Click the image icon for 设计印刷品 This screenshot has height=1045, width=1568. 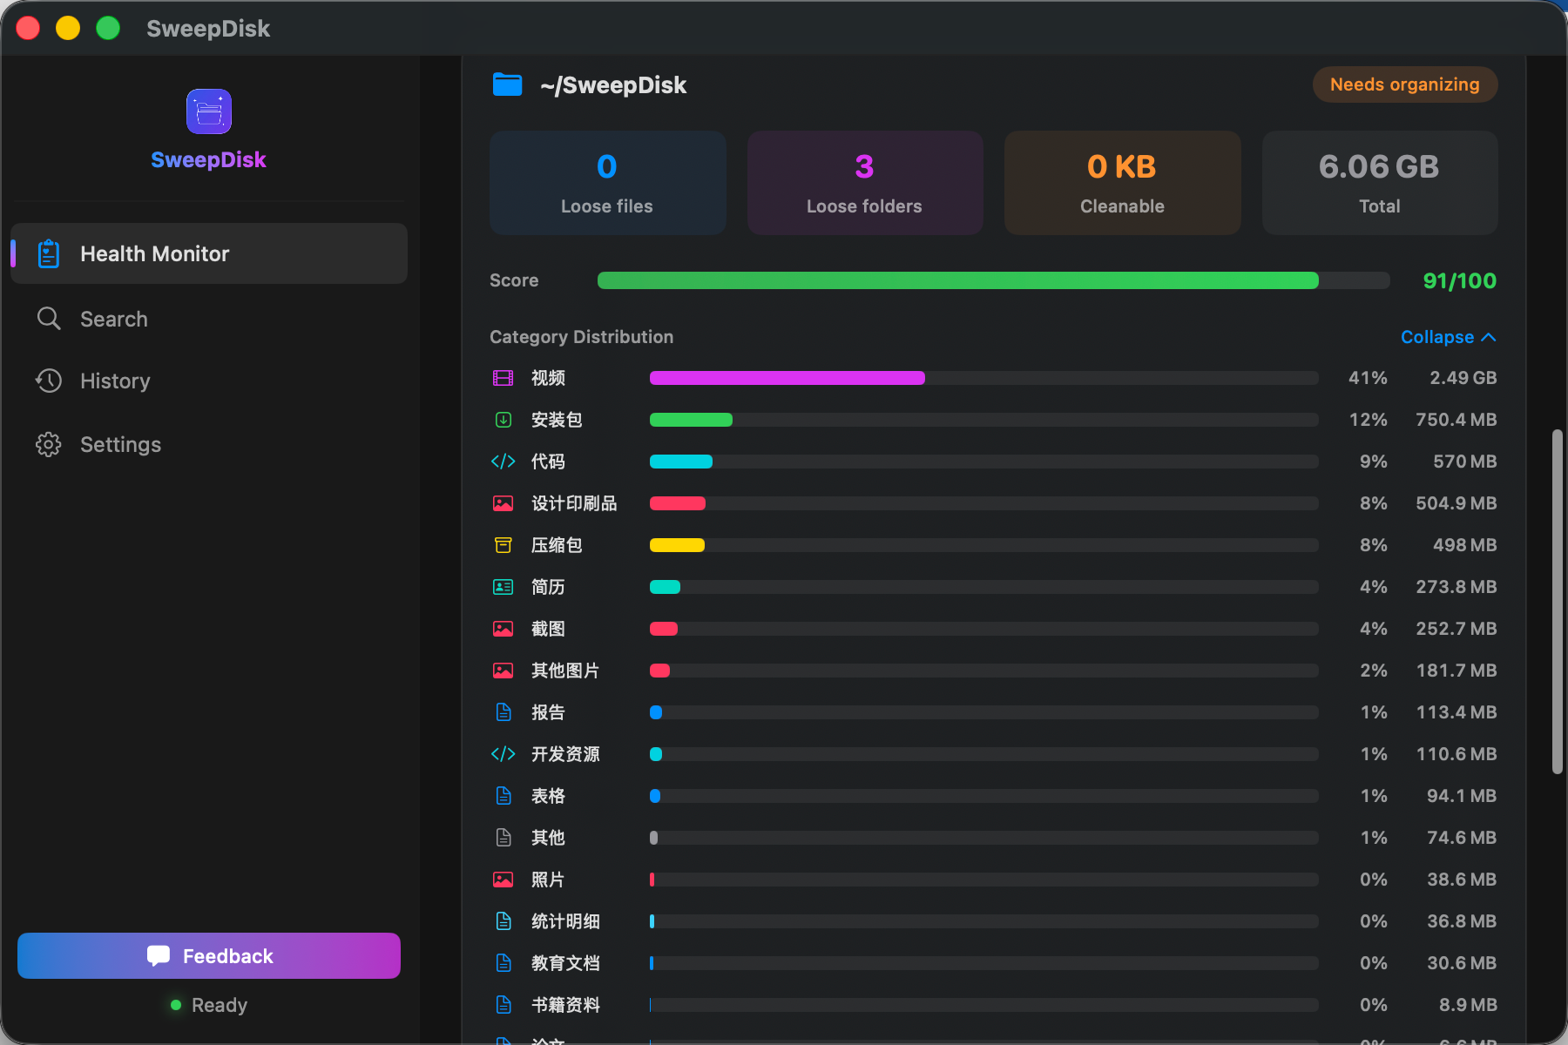504,503
